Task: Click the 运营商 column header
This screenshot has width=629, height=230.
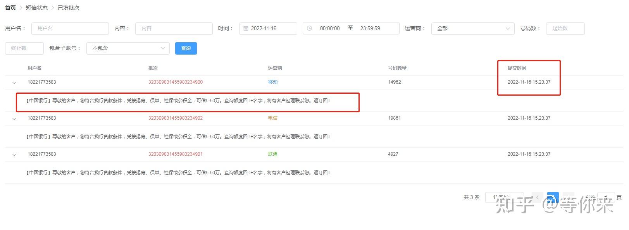Action: pyautogui.click(x=275, y=68)
